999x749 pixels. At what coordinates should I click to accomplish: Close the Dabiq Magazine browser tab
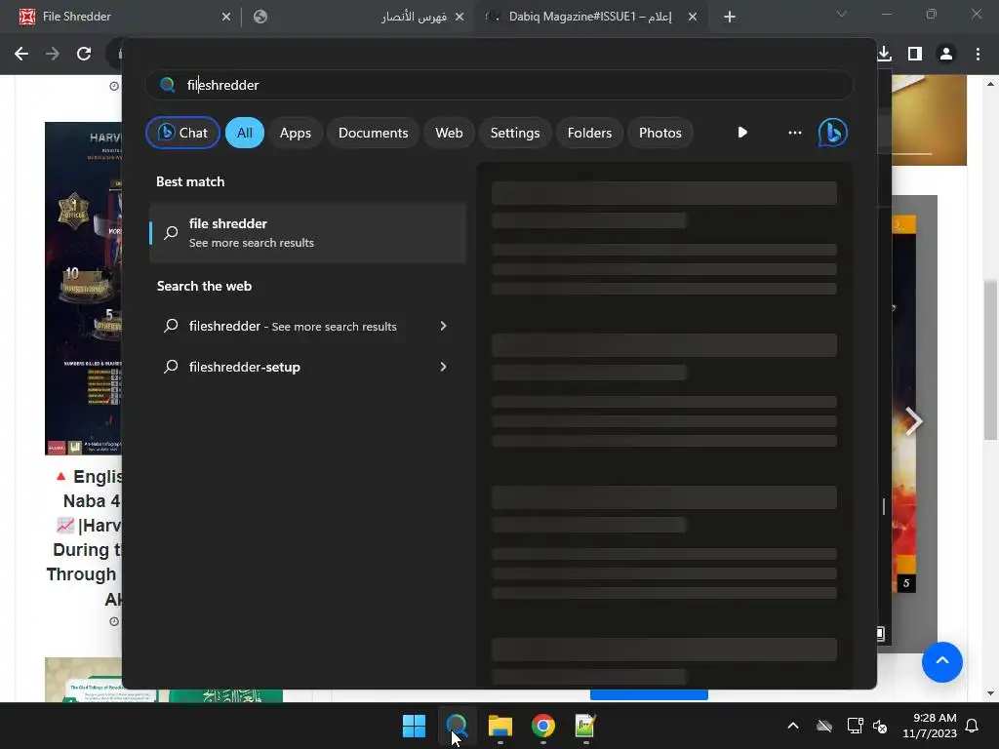[x=693, y=17]
